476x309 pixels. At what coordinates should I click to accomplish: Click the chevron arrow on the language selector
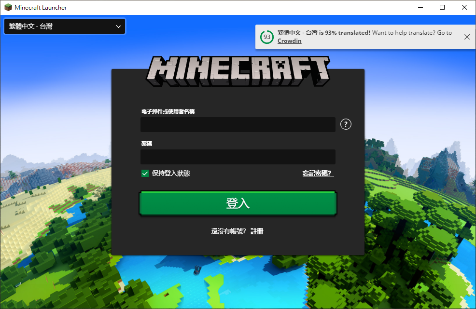pyautogui.click(x=118, y=27)
